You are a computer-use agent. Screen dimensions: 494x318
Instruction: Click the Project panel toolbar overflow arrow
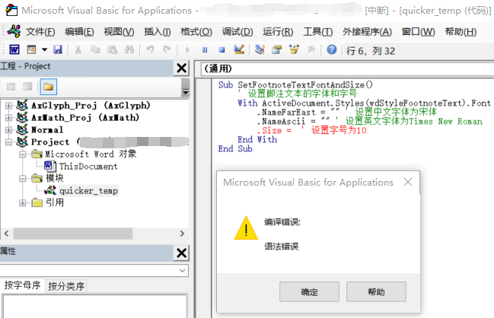186,87
